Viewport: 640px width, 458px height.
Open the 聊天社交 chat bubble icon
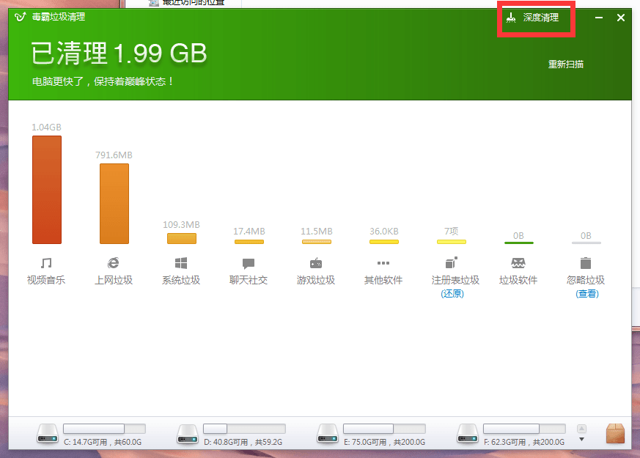249,263
